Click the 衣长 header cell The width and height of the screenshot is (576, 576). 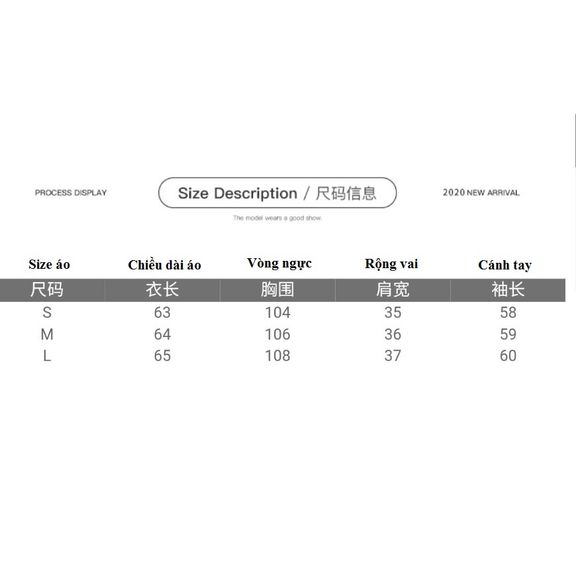(x=162, y=290)
